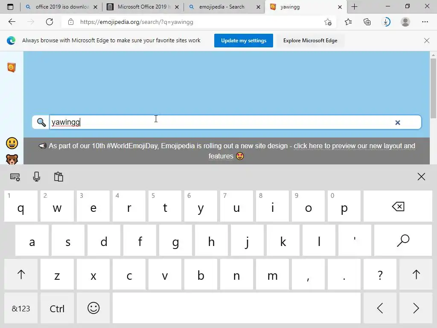437x328 pixels.
Task: Open the tab actions menu icon
Action: pos(10,7)
